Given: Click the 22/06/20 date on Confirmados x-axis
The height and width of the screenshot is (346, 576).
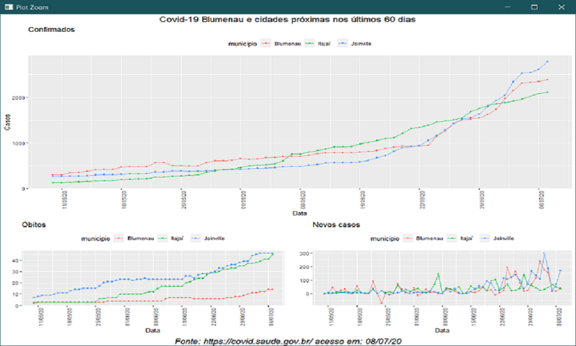Looking at the screenshot, I should tap(423, 200).
